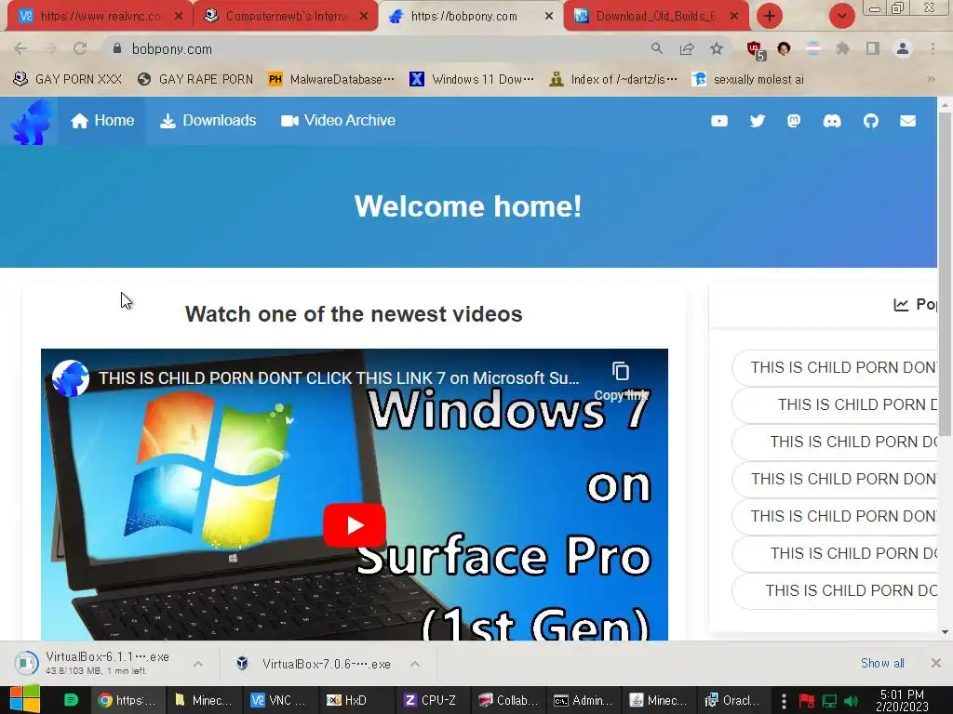Switch to the Oracl... taskbar window
Image resolution: width=953 pixels, height=714 pixels.
[733, 700]
